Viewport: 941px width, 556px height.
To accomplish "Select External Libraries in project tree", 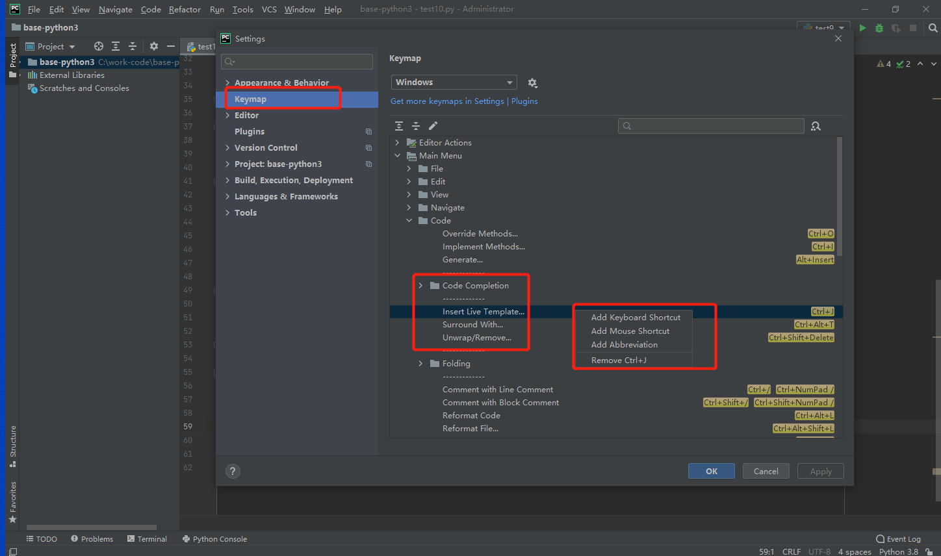I will 71,75.
